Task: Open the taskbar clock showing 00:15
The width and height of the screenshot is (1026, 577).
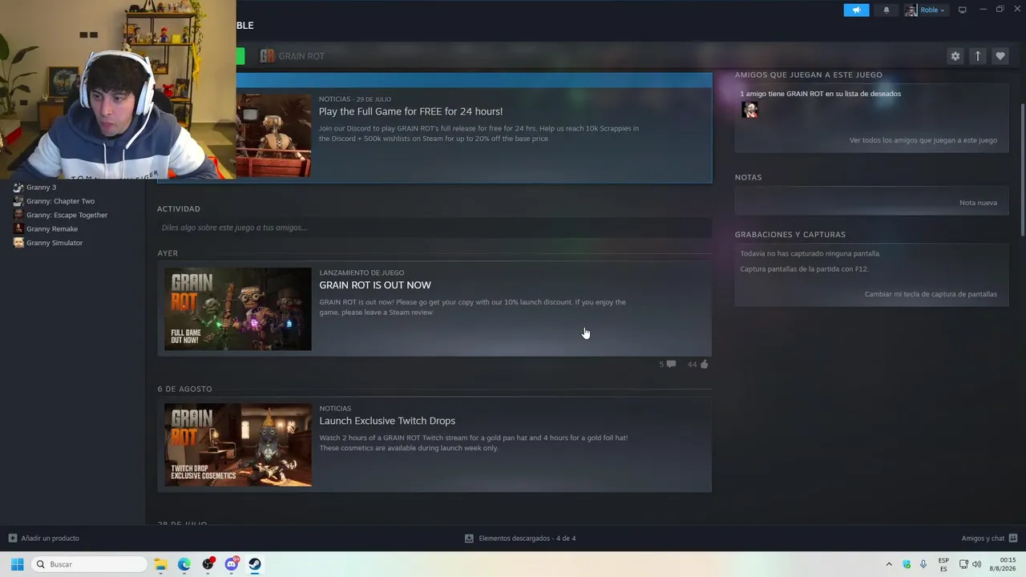Action: [x=1003, y=564]
